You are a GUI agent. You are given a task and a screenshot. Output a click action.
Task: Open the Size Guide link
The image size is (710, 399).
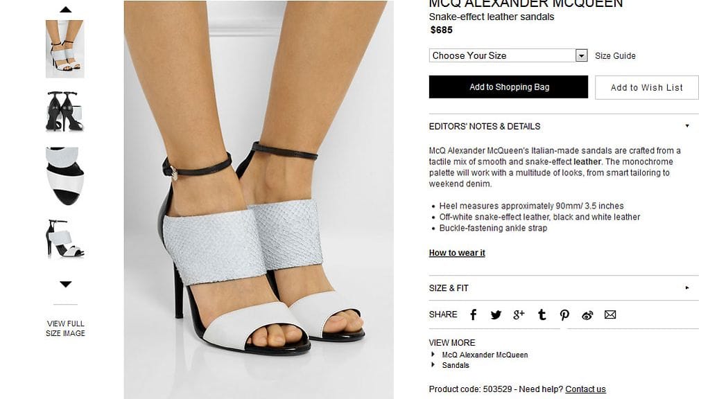(x=615, y=55)
